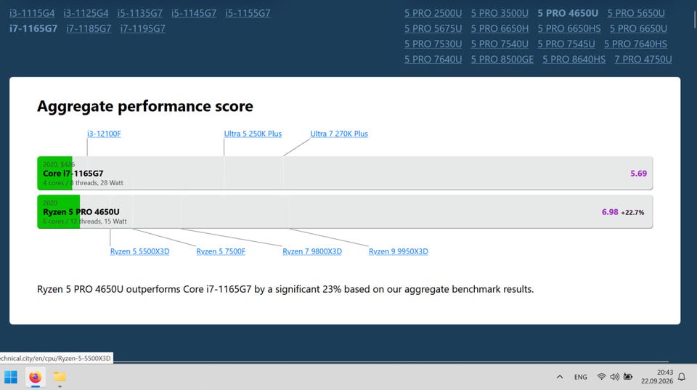The height and width of the screenshot is (390, 697).
Task: Click the Firefox taskbar icon
Action: pyautogui.click(x=35, y=377)
